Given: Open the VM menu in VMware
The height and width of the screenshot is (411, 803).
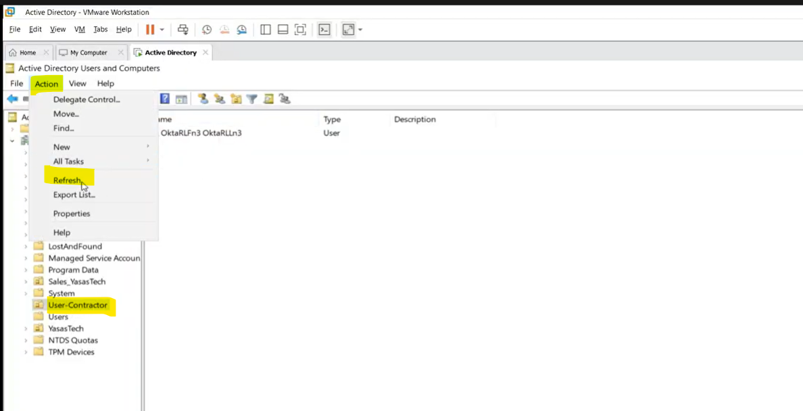Looking at the screenshot, I should coord(79,30).
